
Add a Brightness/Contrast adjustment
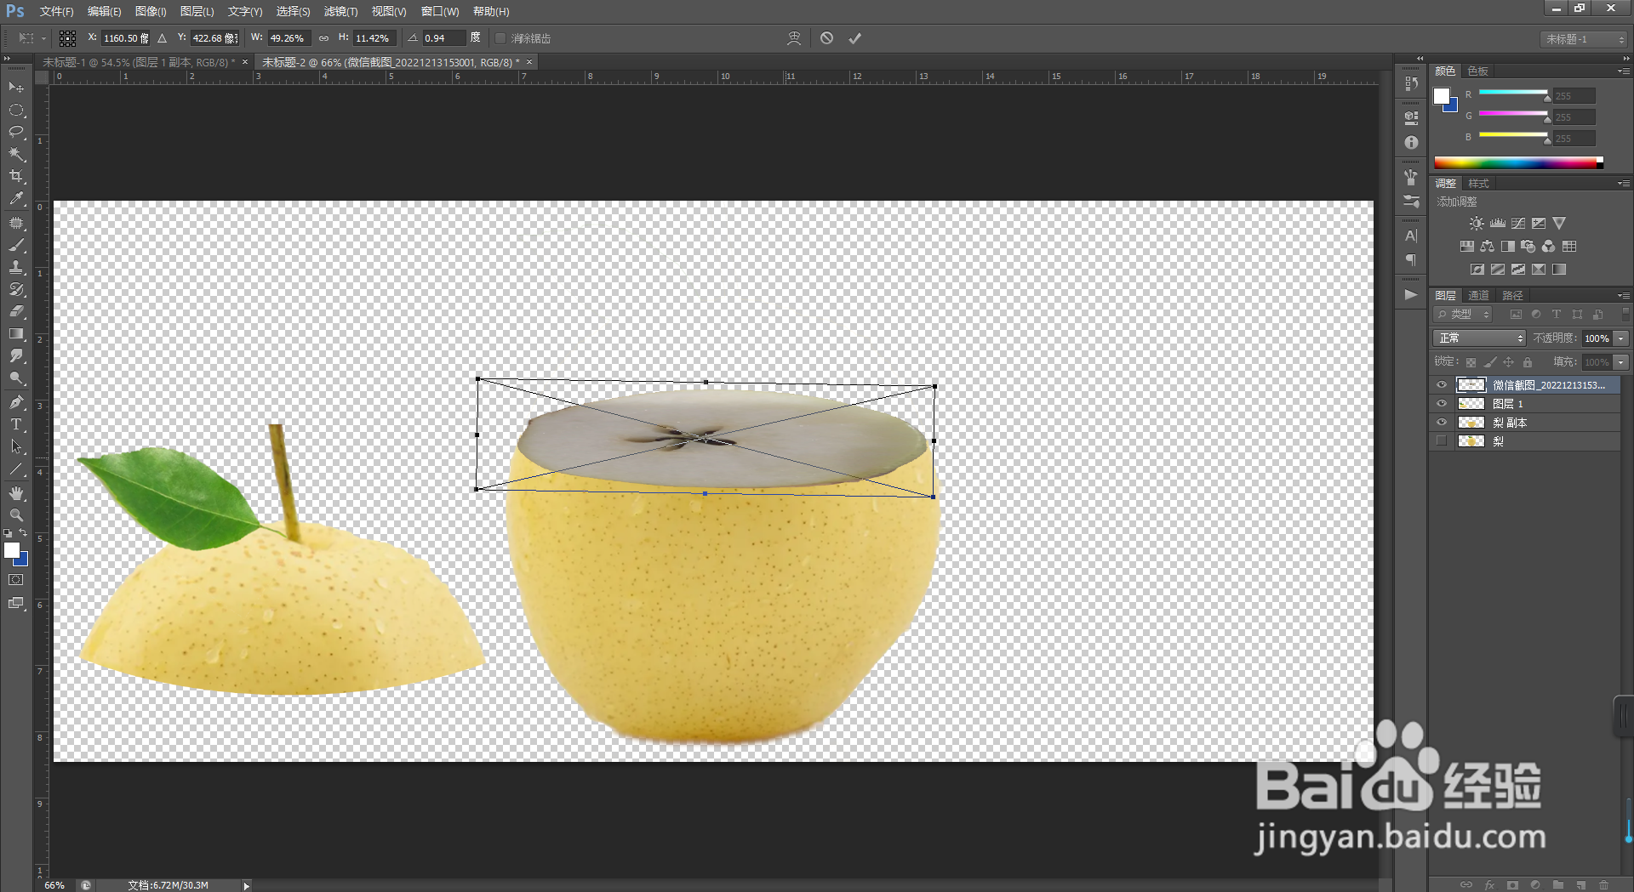point(1477,224)
